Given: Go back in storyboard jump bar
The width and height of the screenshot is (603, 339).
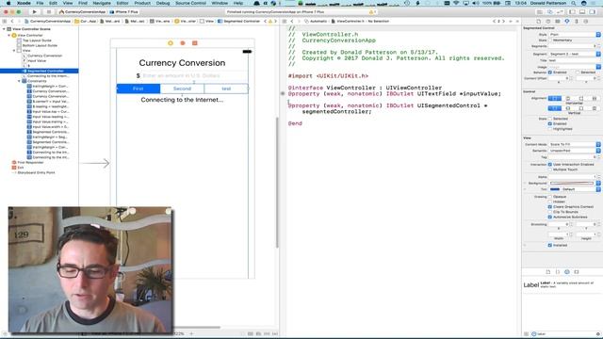Looking at the screenshot, I should (12, 21).
